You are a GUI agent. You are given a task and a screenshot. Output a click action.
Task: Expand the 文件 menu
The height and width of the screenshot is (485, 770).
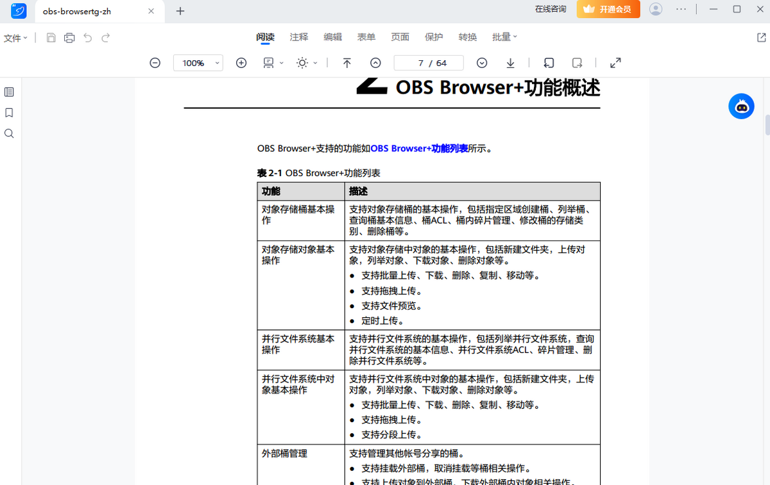(x=15, y=38)
